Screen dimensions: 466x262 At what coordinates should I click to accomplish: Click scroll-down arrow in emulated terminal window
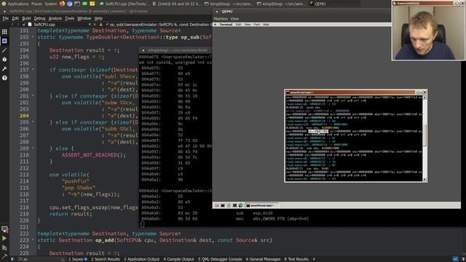424,179
